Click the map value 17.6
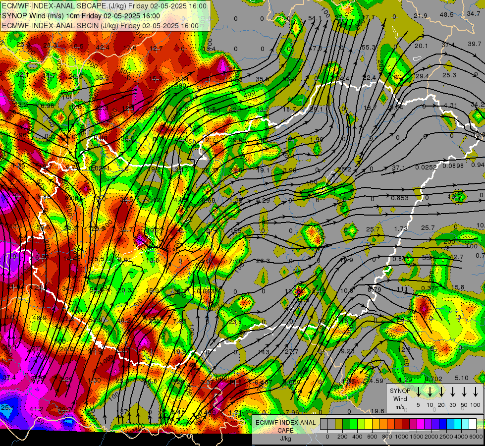This screenshot has width=485, height=446. coord(130,48)
